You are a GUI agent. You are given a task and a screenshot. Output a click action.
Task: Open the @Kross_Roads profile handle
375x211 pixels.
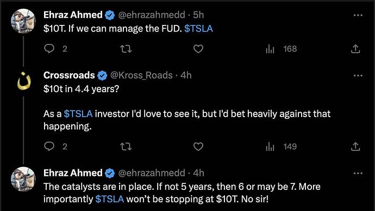click(141, 75)
